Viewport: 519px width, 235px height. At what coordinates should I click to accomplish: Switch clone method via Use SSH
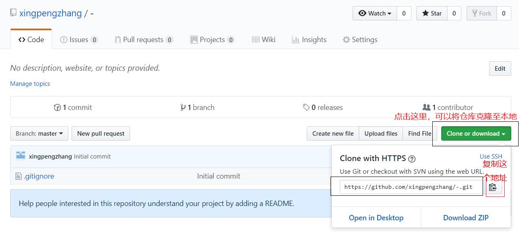pyautogui.click(x=491, y=156)
